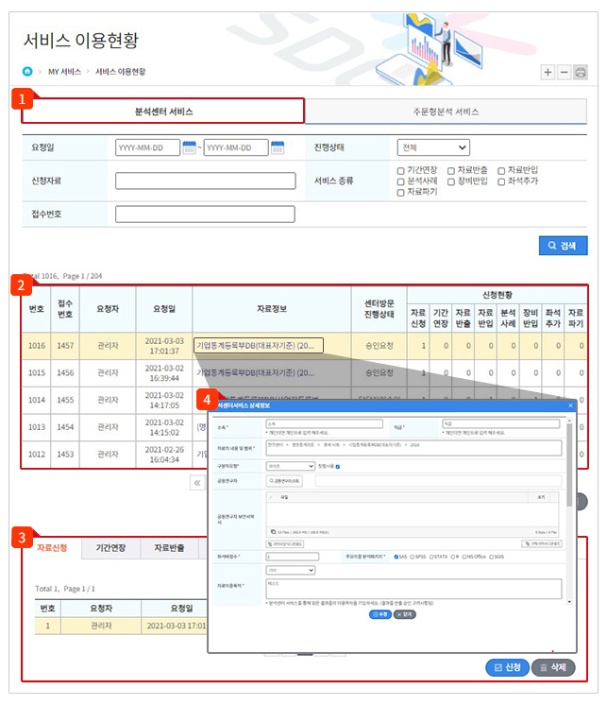Click the 1454 접수번호 cell
This screenshot has width=607, height=705.
tap(65, 427)
